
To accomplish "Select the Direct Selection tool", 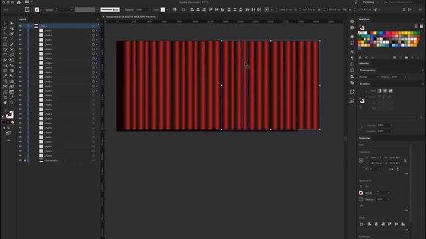I will click(x=12, y=23).
